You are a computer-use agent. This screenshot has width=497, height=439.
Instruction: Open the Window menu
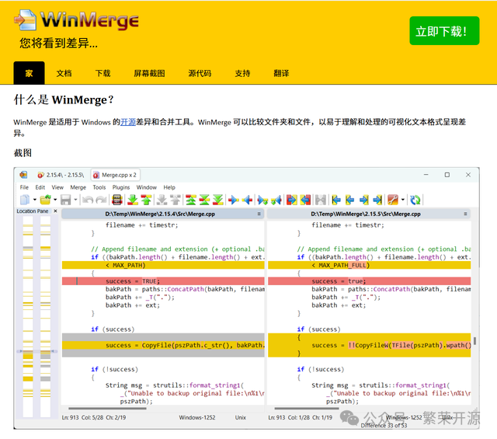(147, 187)
